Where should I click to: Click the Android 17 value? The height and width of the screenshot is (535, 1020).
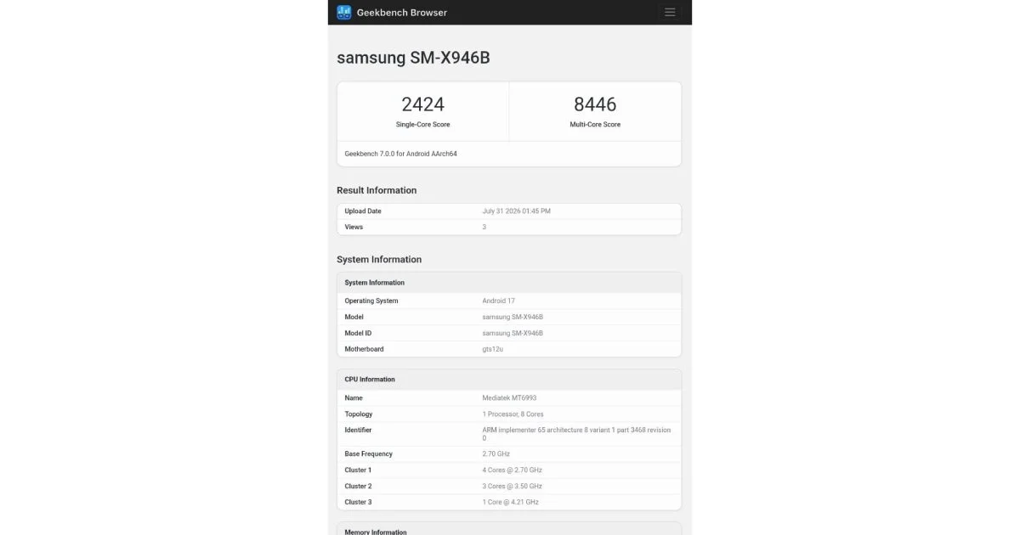coord(498,301)
